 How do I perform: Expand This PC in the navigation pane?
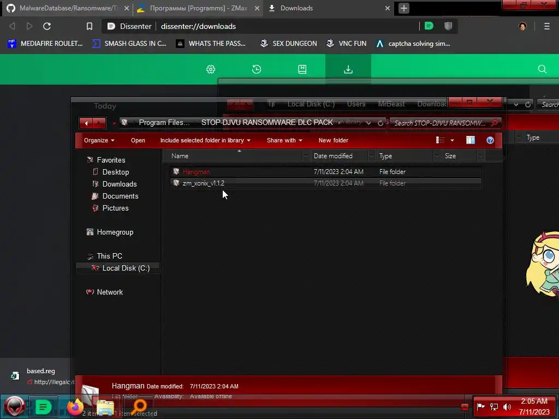tap(109, 256)
